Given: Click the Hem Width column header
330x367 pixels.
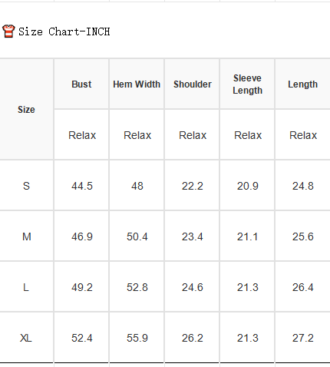Looking at the screenshot, I should (137, 84).
